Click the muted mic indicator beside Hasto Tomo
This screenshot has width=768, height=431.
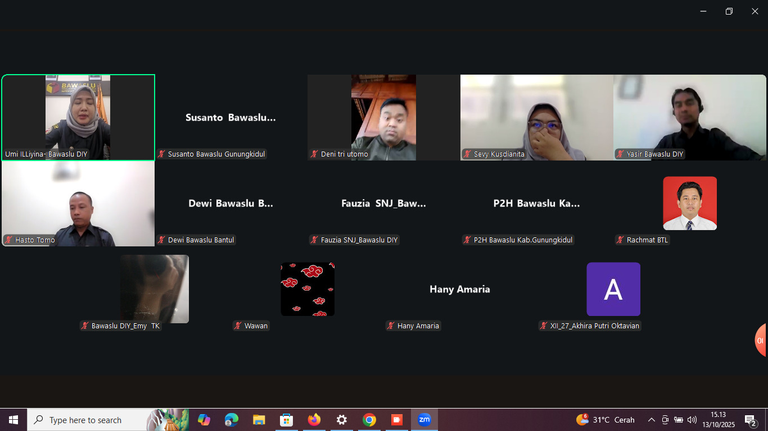tap(8, 240)
